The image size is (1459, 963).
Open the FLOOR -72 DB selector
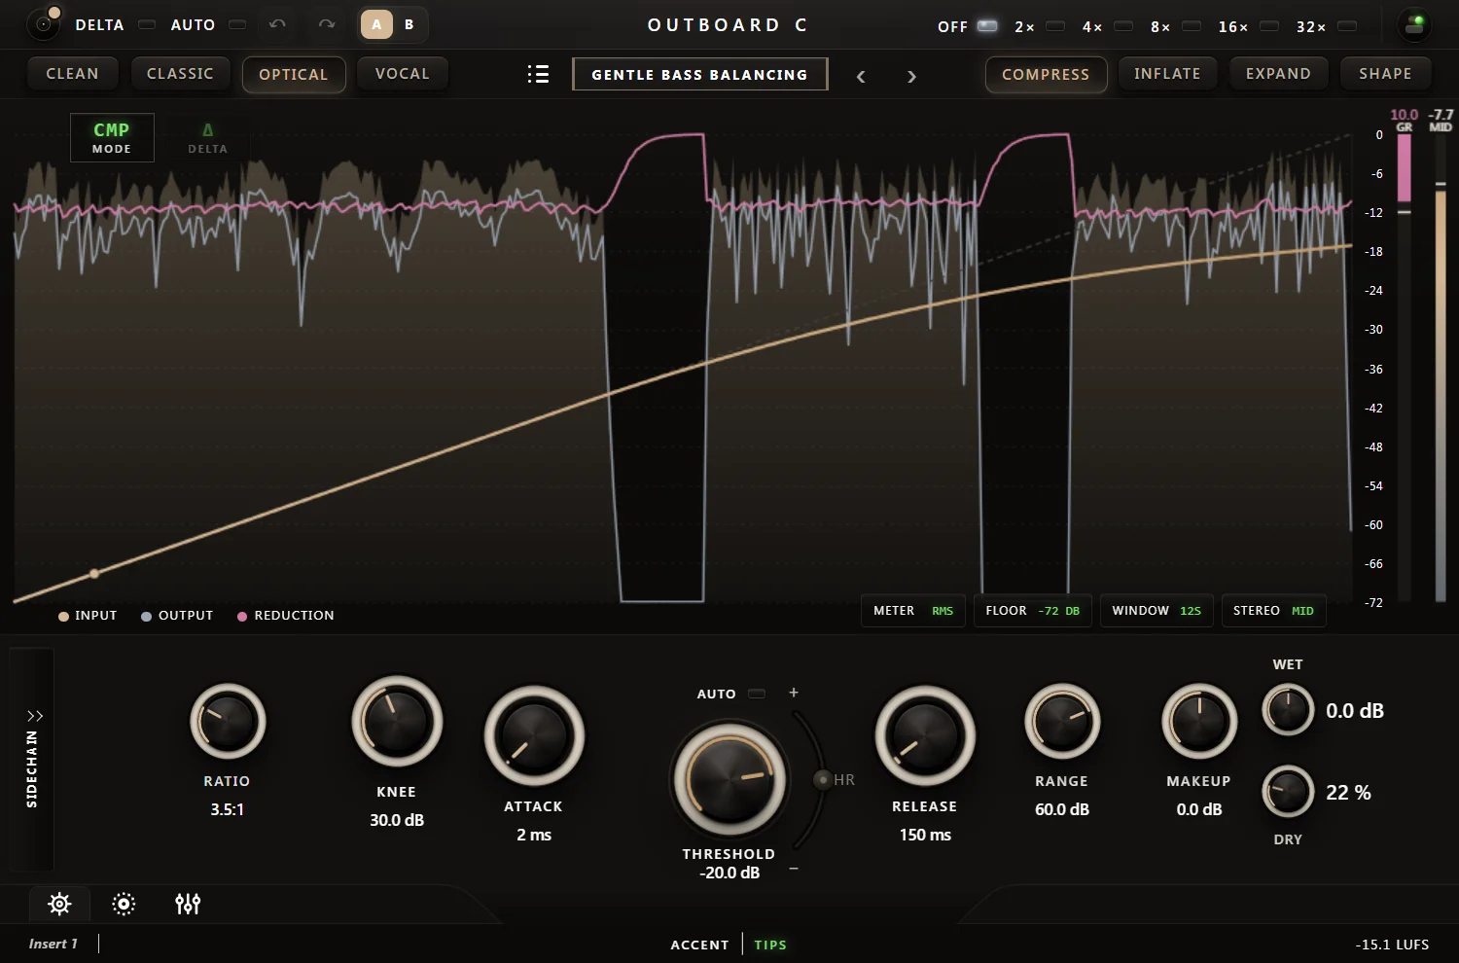click(x=1033, y=611)
